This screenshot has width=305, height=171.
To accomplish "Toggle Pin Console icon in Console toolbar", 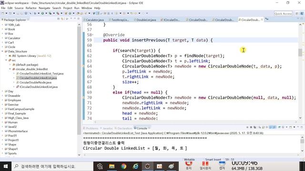I will click(x=279, y=127).
